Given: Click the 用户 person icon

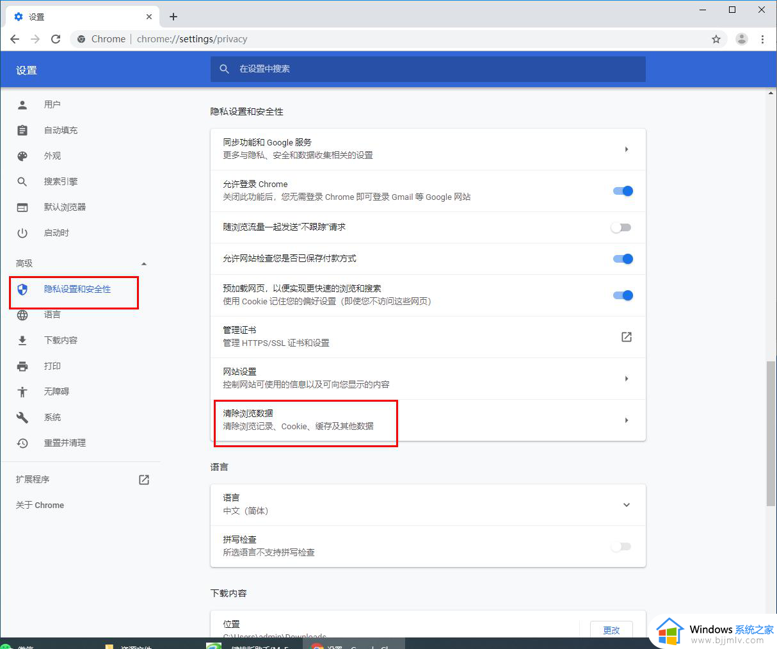Looking at the screenshot, I should click(22, 104).
